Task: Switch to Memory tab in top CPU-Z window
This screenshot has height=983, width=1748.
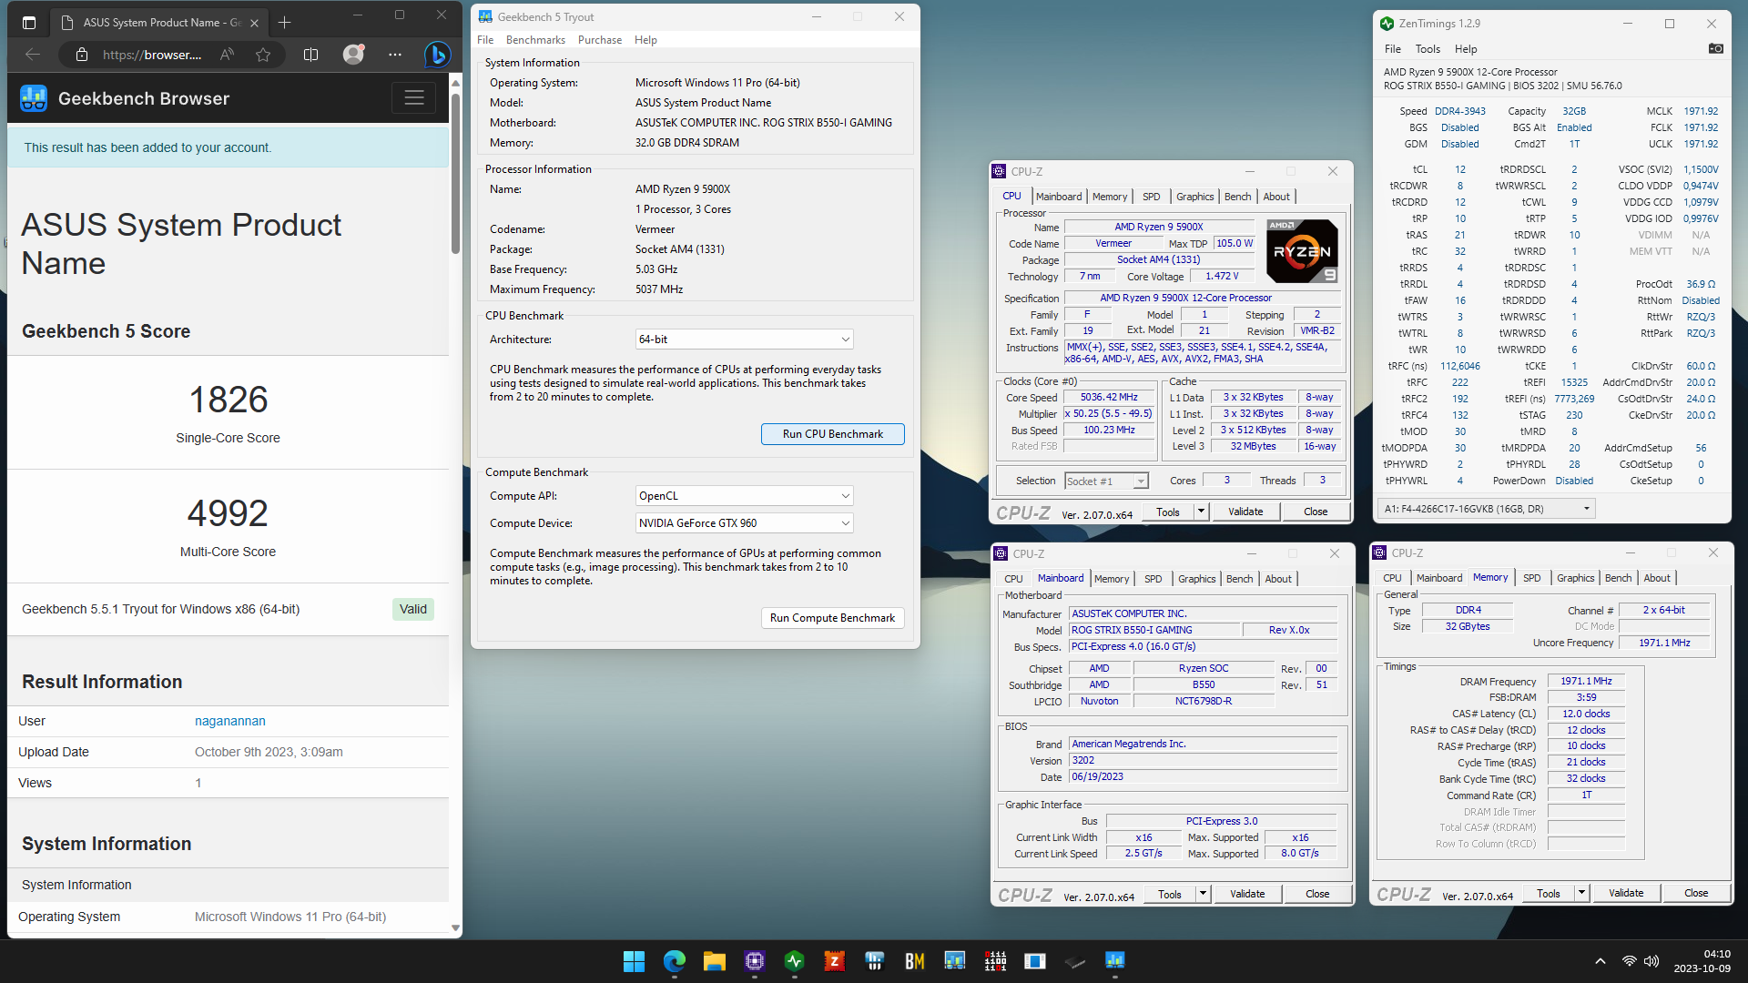Action: [x=1110, y=197]
